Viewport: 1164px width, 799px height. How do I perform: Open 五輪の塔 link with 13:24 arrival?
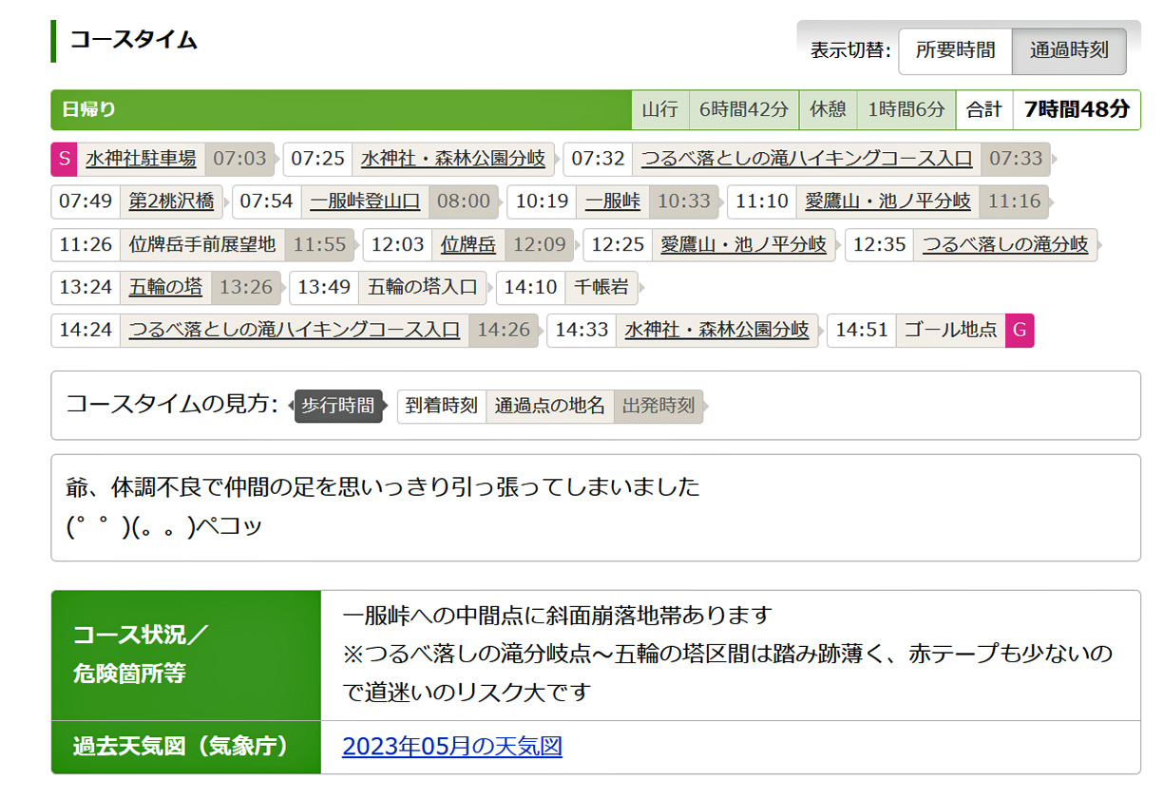[x=166, y=287]
